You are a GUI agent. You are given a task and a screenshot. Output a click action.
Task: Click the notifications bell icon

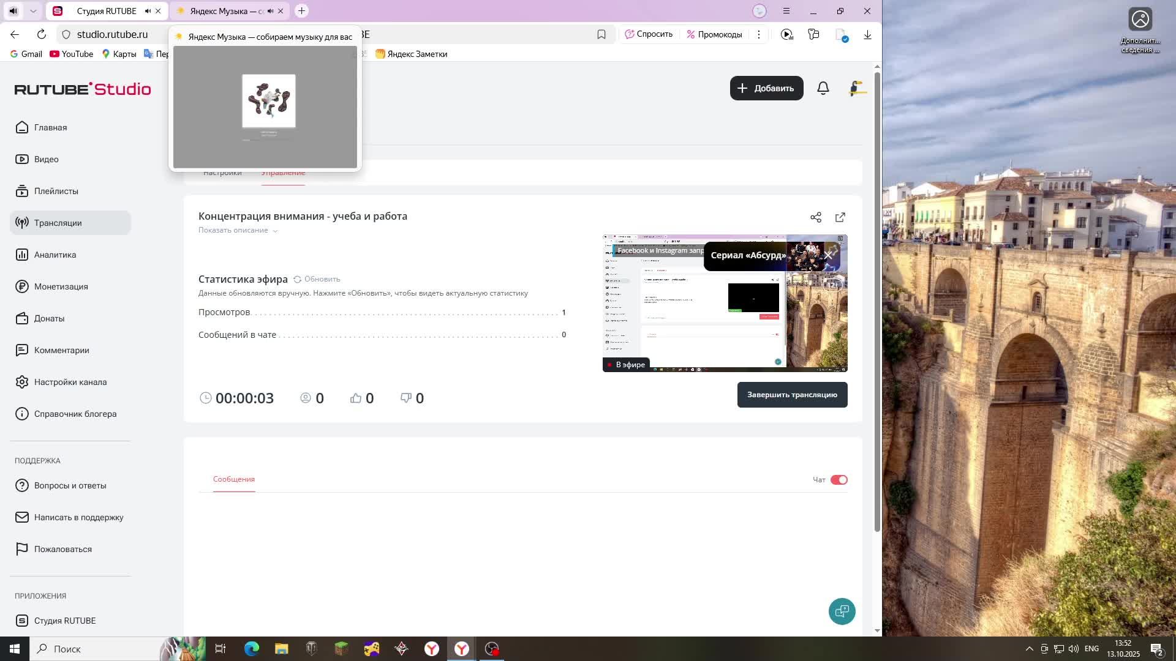[x=823, y=88]
